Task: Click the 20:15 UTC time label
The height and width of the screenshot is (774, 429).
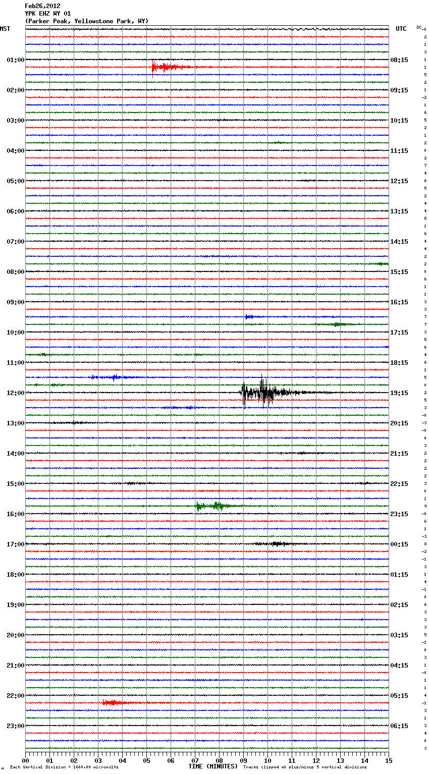Action: tap(399, 423)
